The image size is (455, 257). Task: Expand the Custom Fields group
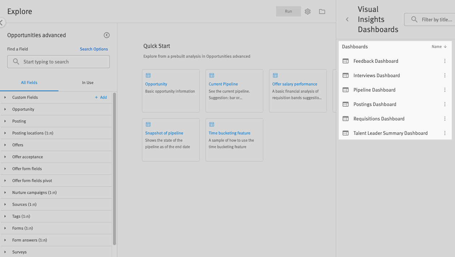5,97
